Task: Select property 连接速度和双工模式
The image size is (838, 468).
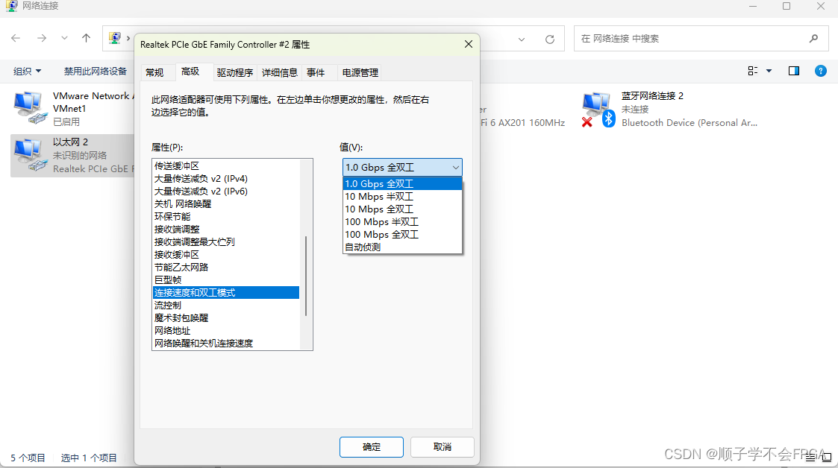Action: click(x=226, y=292)
